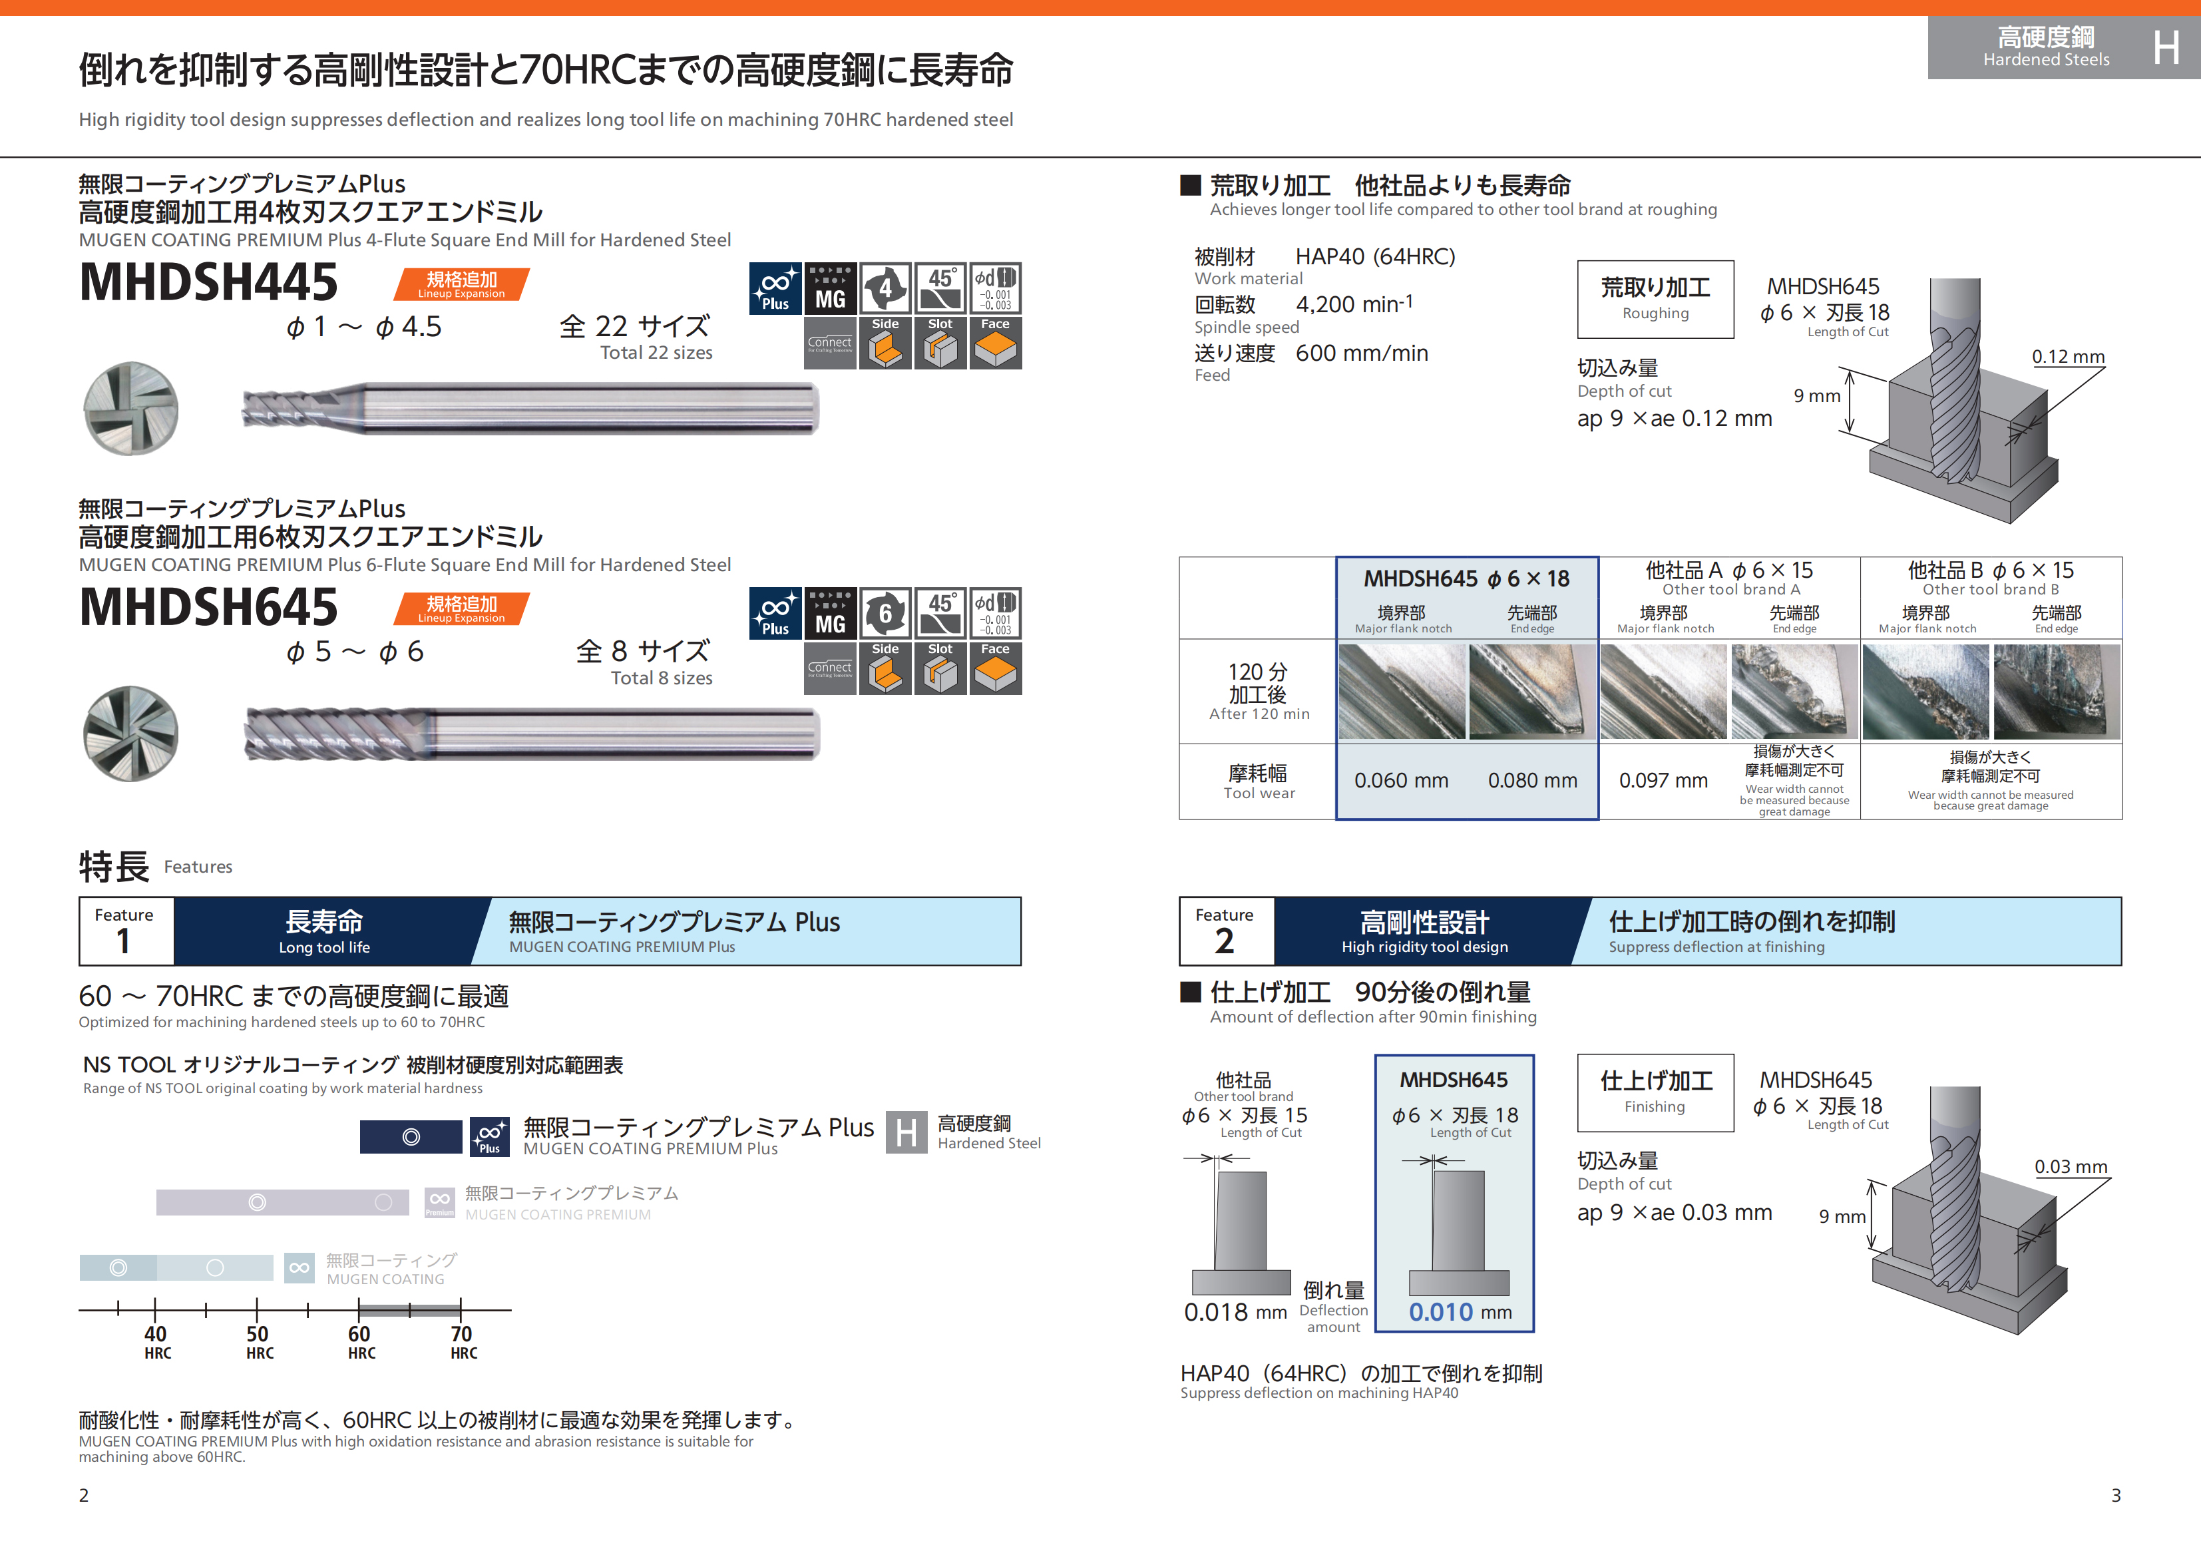The image size is (2201, 1557).
Task: Click the 6-flute icon for MHDSH645
Action: (x=885, y=614)
